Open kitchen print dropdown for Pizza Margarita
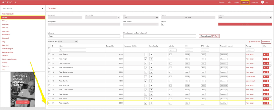The width and height of the screenshot is (274, 110). [224, 103]
